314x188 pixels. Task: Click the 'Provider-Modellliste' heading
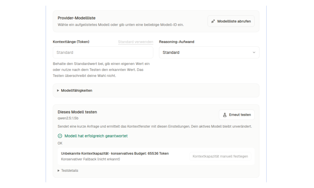pyautogui.click(x=76, y=18)
